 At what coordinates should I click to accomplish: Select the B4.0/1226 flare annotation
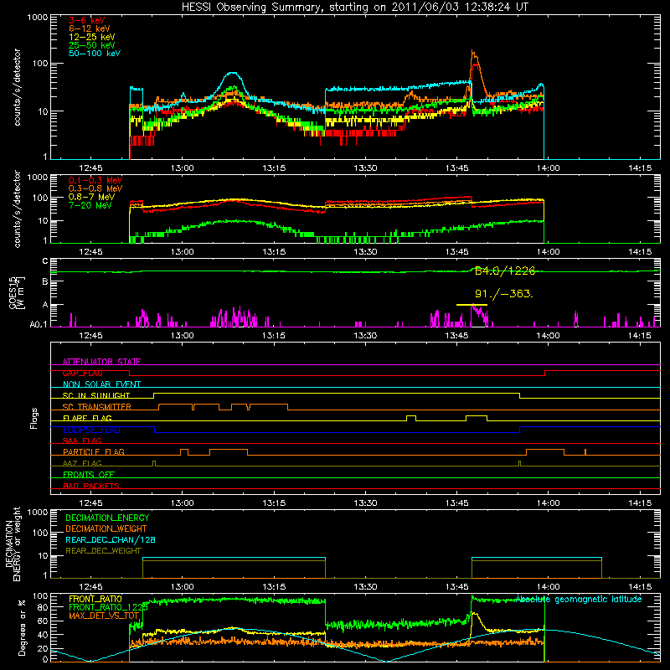tap(505, 271)
